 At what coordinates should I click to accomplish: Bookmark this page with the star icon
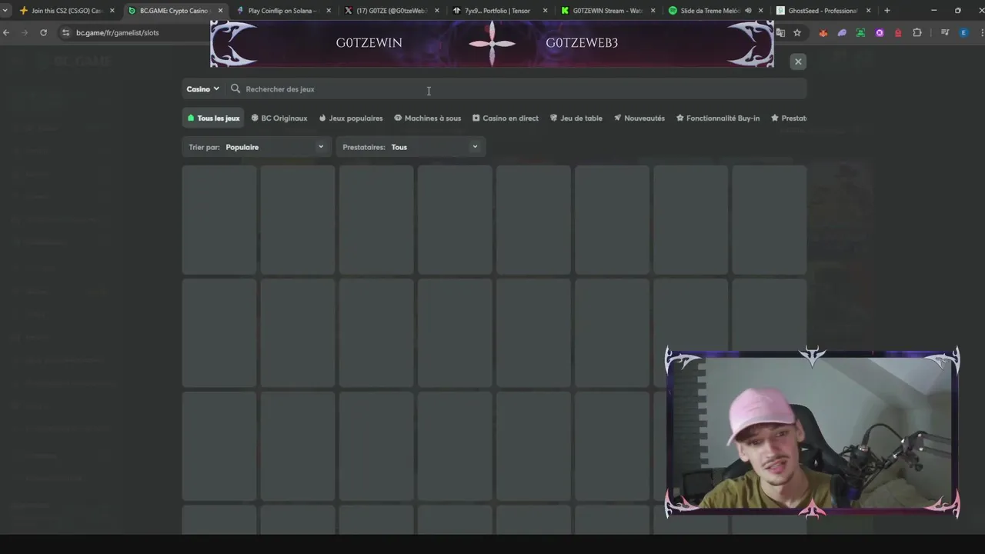(797, 32)
